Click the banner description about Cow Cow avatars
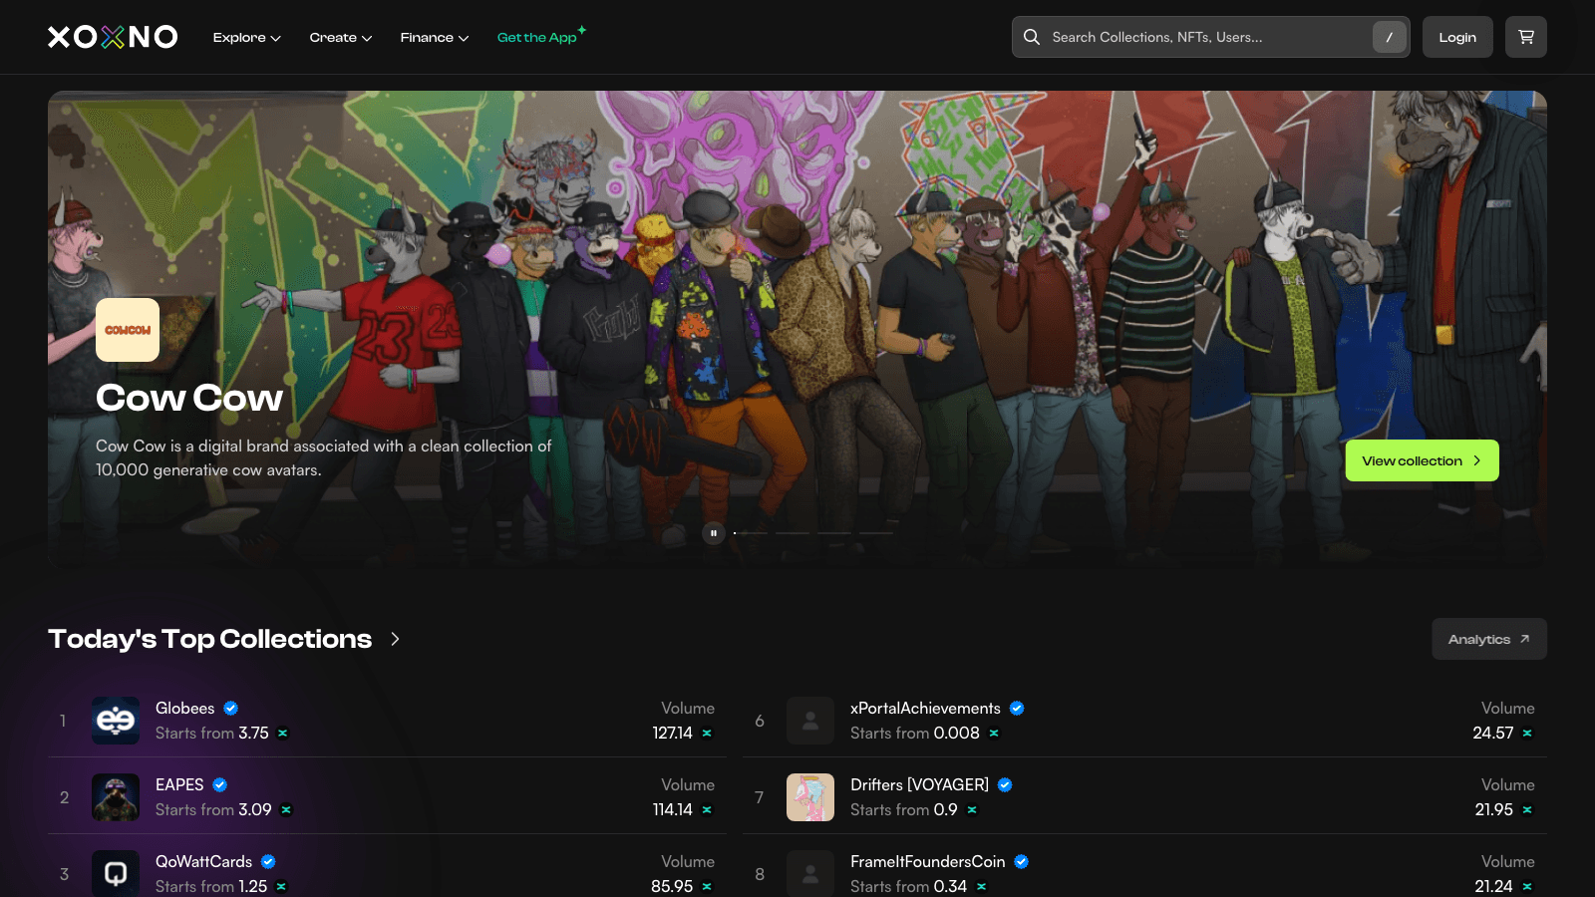This screenshot has height=897, width=1595. tap(324, 458)
